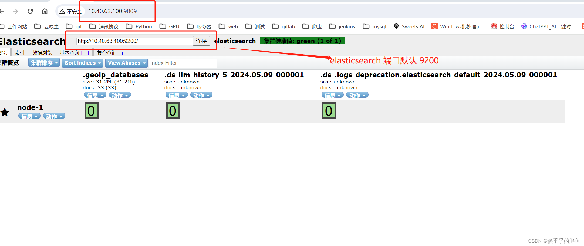Switch to the 基本查询 tab

click(x=69, y=53)
